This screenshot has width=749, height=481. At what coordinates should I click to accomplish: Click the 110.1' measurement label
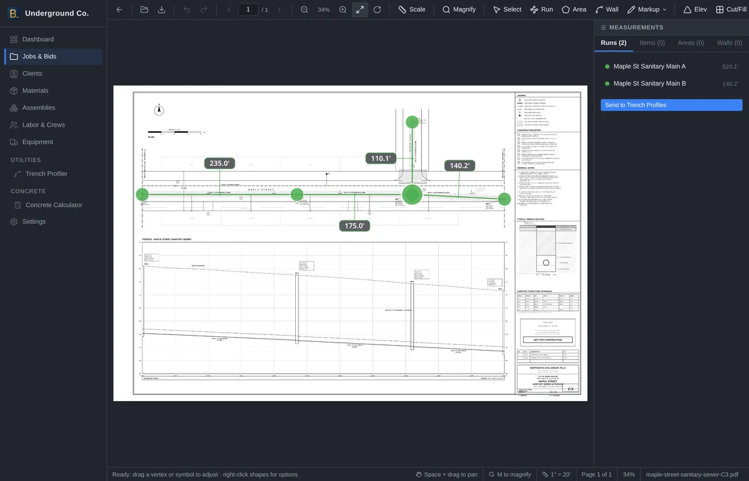[x=381, y=158]
